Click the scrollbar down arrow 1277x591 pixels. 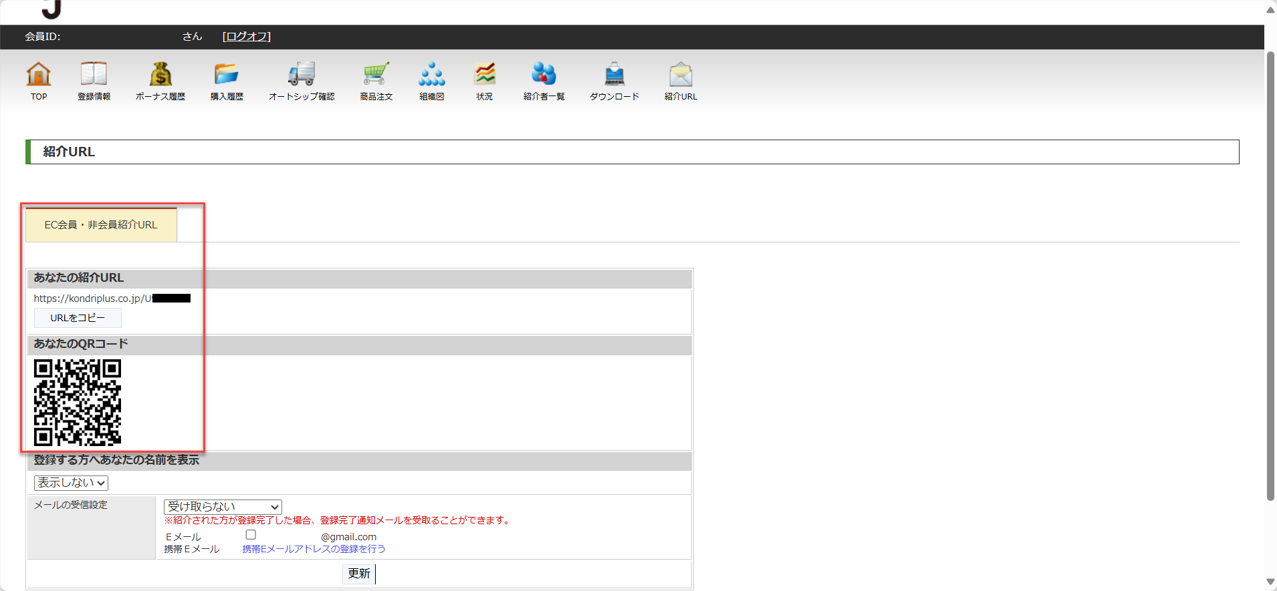pyautogui.click(x=1270, y=582)
